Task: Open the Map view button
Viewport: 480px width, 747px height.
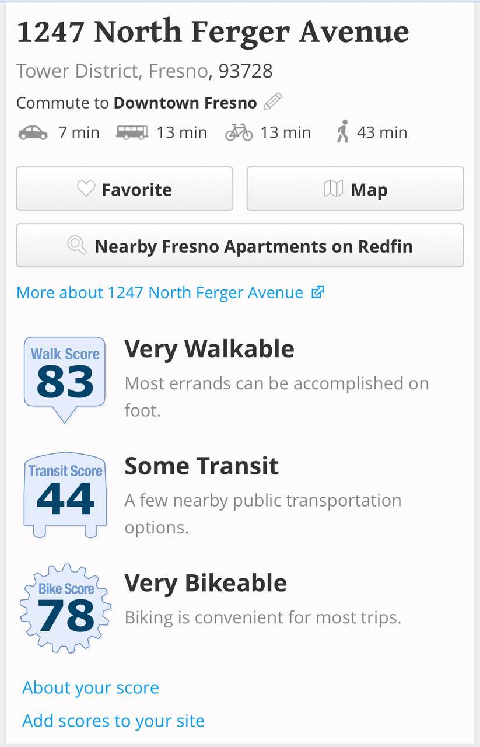Action: pos(355,189)
